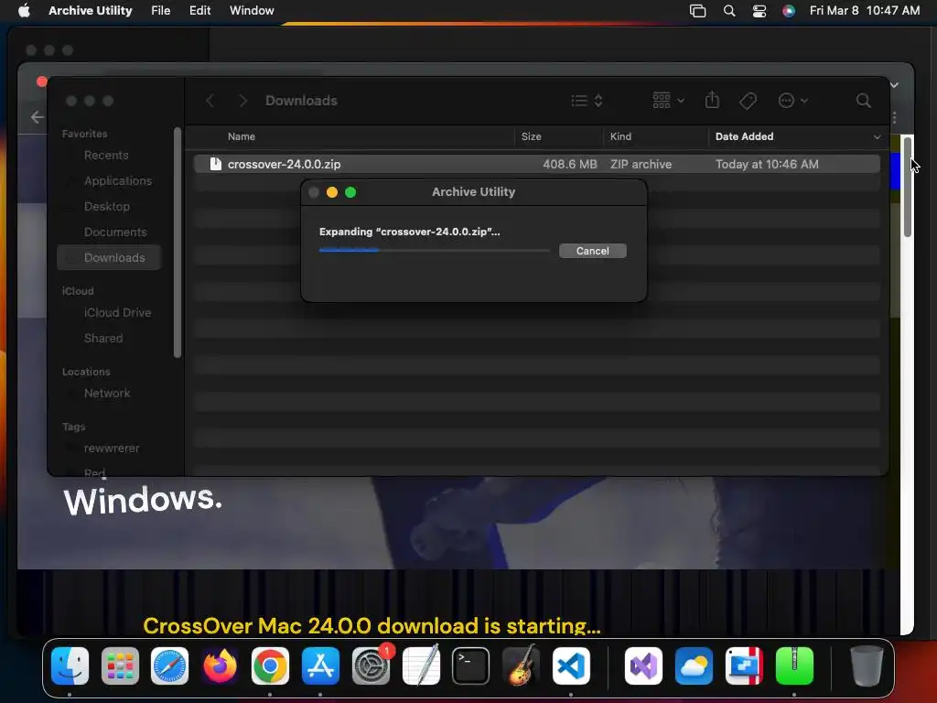Select the crossover-24.0.0.zip file row

pos(536,164)
